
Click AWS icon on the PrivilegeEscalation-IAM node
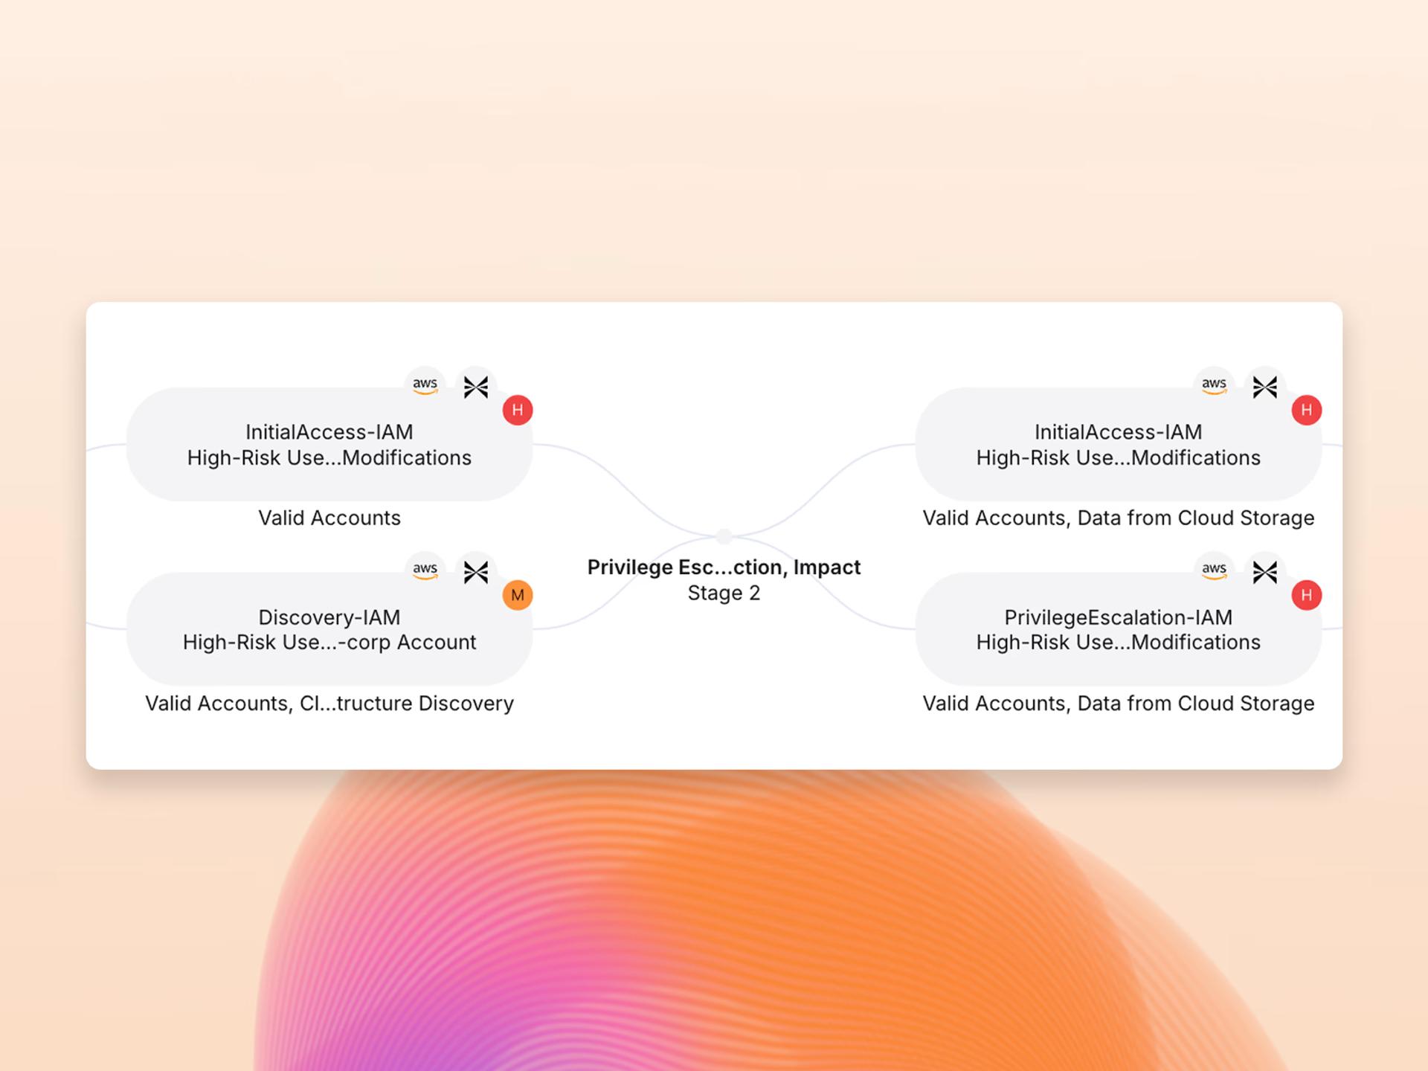tap(1214, 570)
